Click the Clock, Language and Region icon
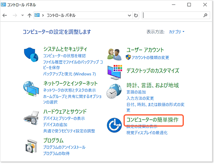The image size is (214, 165). coord(114,91)
